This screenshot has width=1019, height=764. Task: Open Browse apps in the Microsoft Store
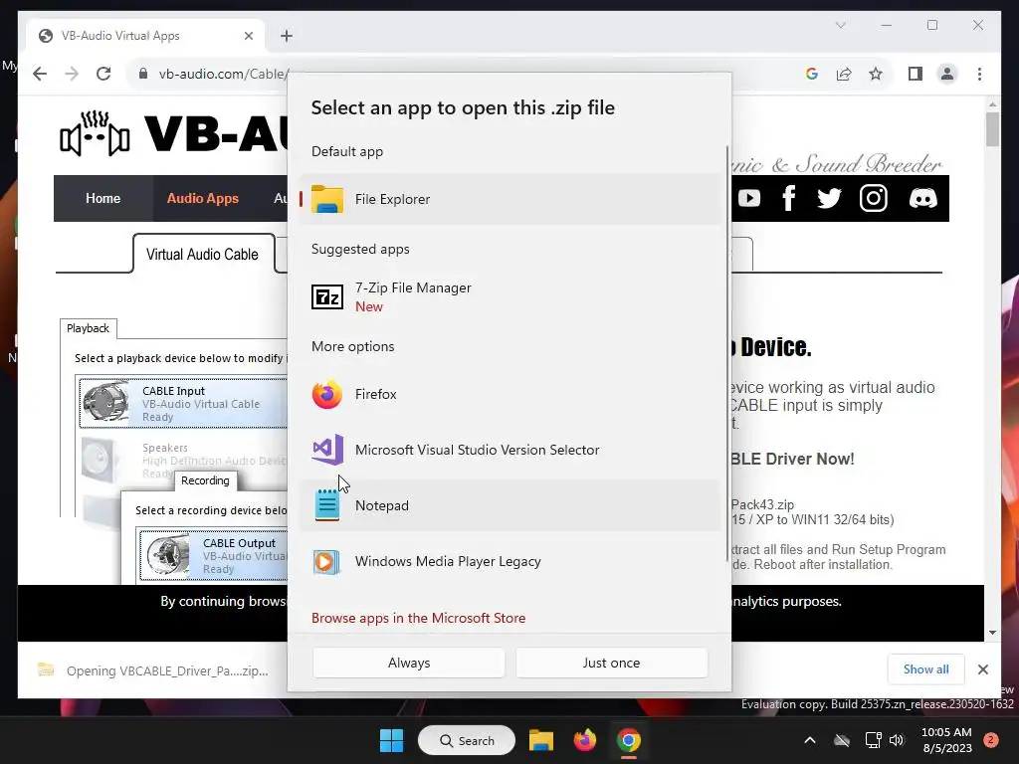click(419, 618)
